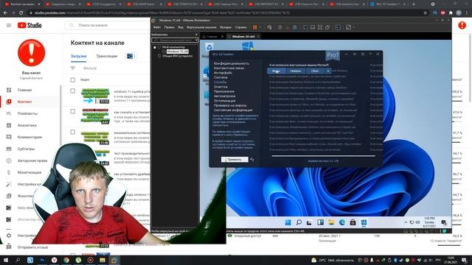Click VMware take snapshot toolbar icon
Screen dimensions: 472x265
pos(280,27)
